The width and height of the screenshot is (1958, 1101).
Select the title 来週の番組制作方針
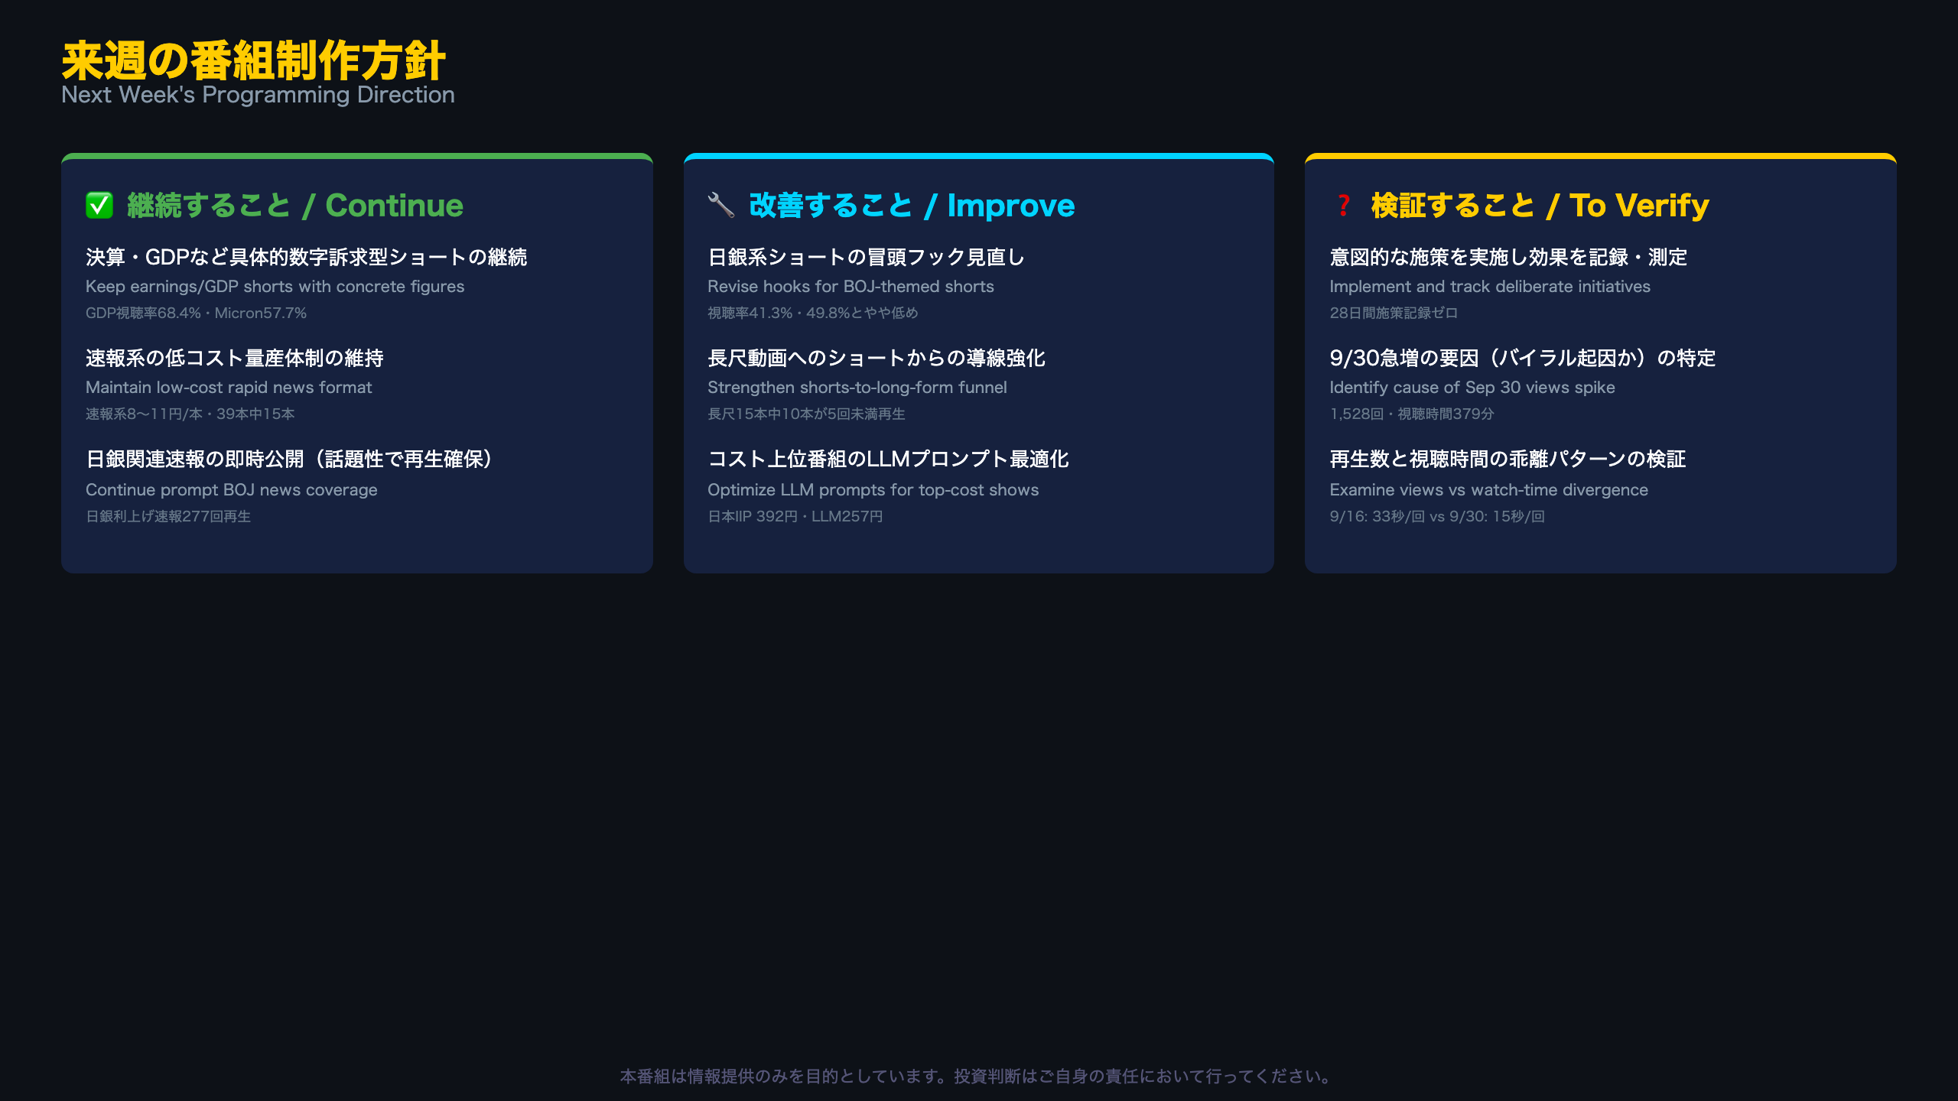[x=253, y=61]
